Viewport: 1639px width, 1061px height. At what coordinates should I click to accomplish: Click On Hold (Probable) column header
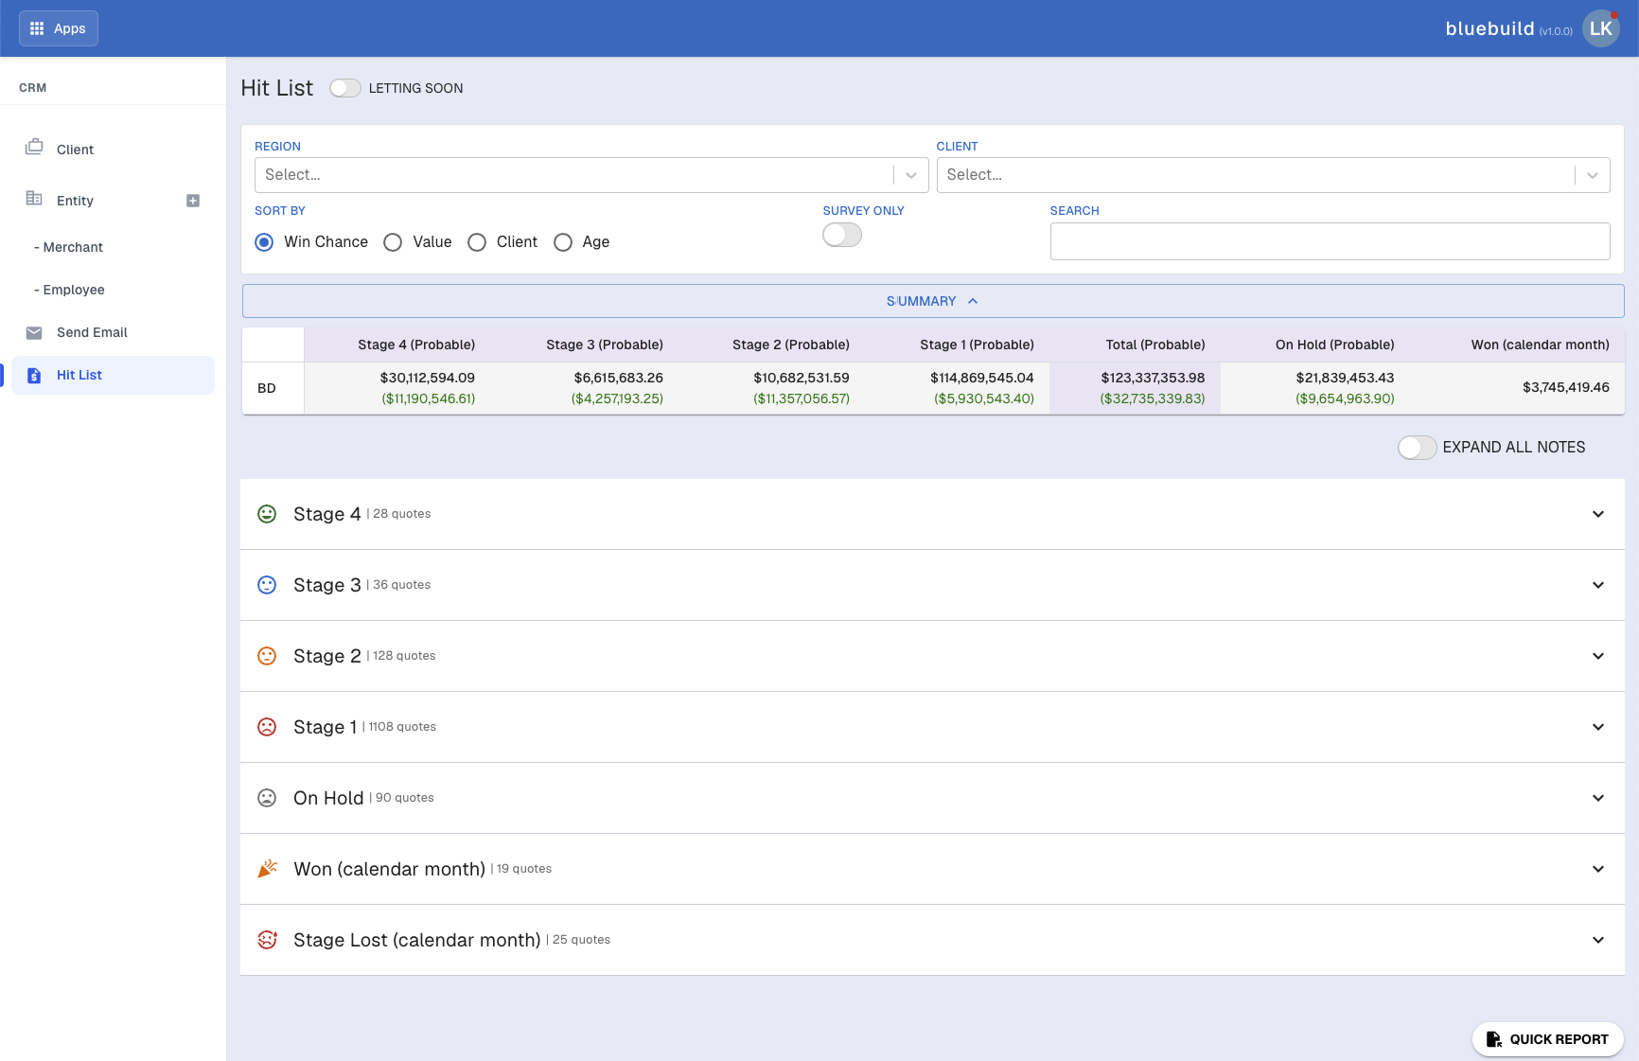pyautogui.click(x=1335, y=345)
